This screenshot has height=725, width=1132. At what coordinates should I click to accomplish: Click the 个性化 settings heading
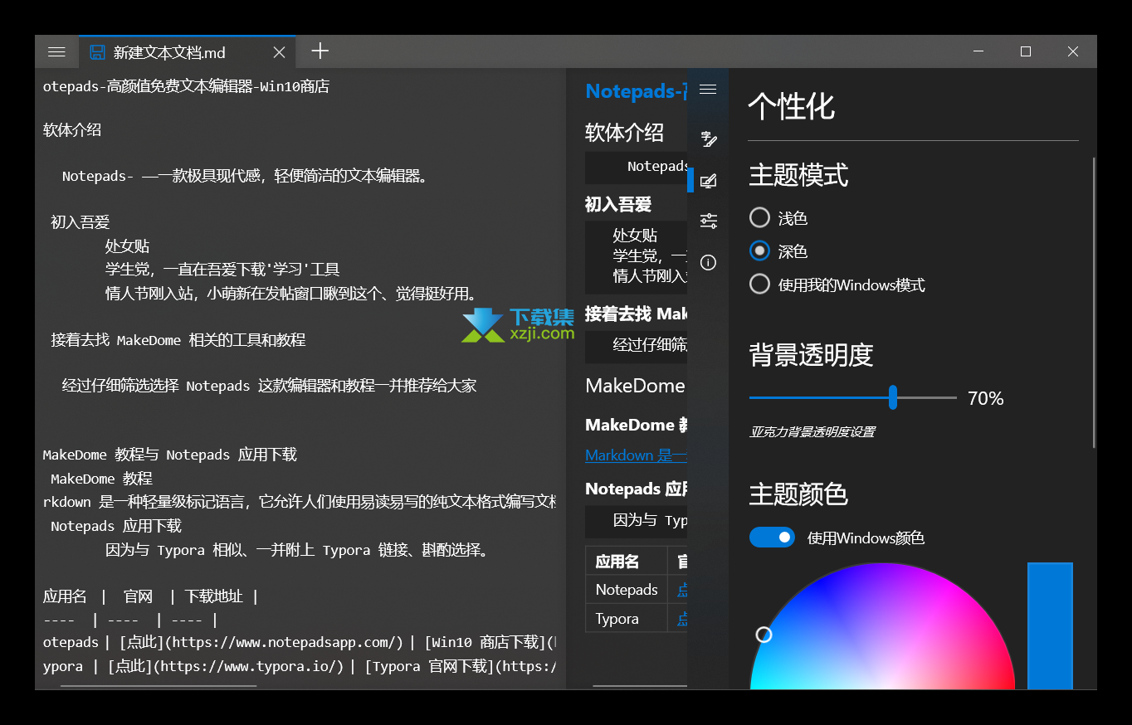(x=791, y=106)
